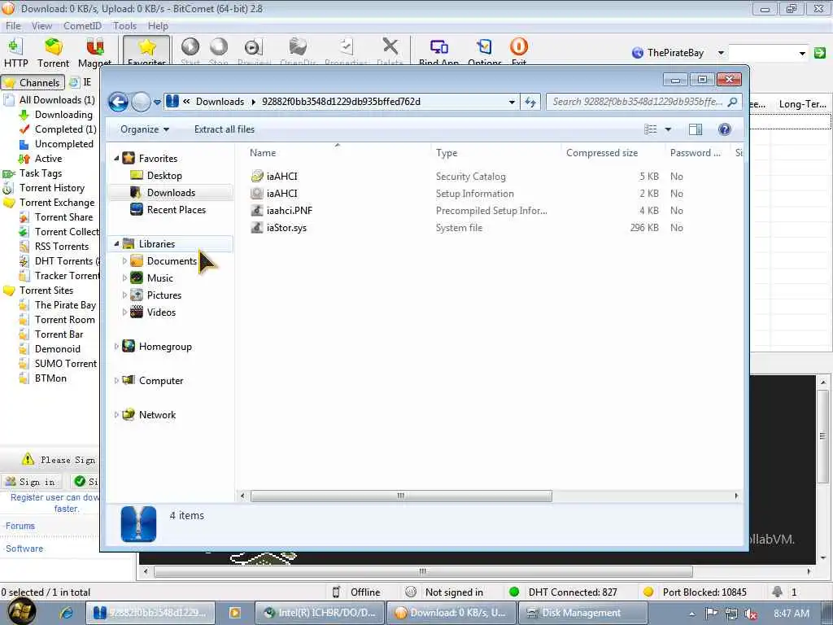Viewport: 833px width, 625px height.
Task: Expand the Computer node
Action: (x=116, y=380)
